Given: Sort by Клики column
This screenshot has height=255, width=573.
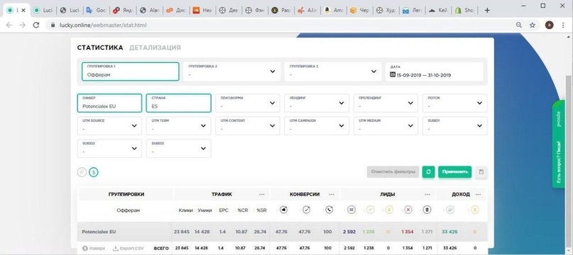Looking at the screenshot, I should [x=185, y=210].
